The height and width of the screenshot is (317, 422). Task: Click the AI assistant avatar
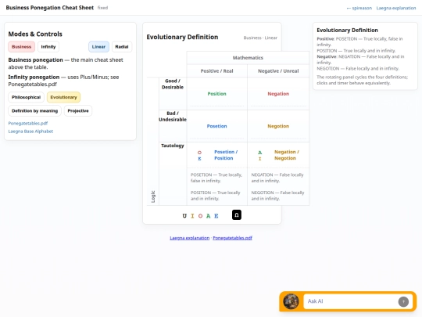pyautogui.click(x=291, y=301)
